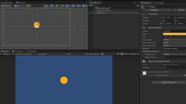The height and width of the screenshot is (104, 186).
Task: Switch to the Animation tab
Action: (x=17, y=51)
